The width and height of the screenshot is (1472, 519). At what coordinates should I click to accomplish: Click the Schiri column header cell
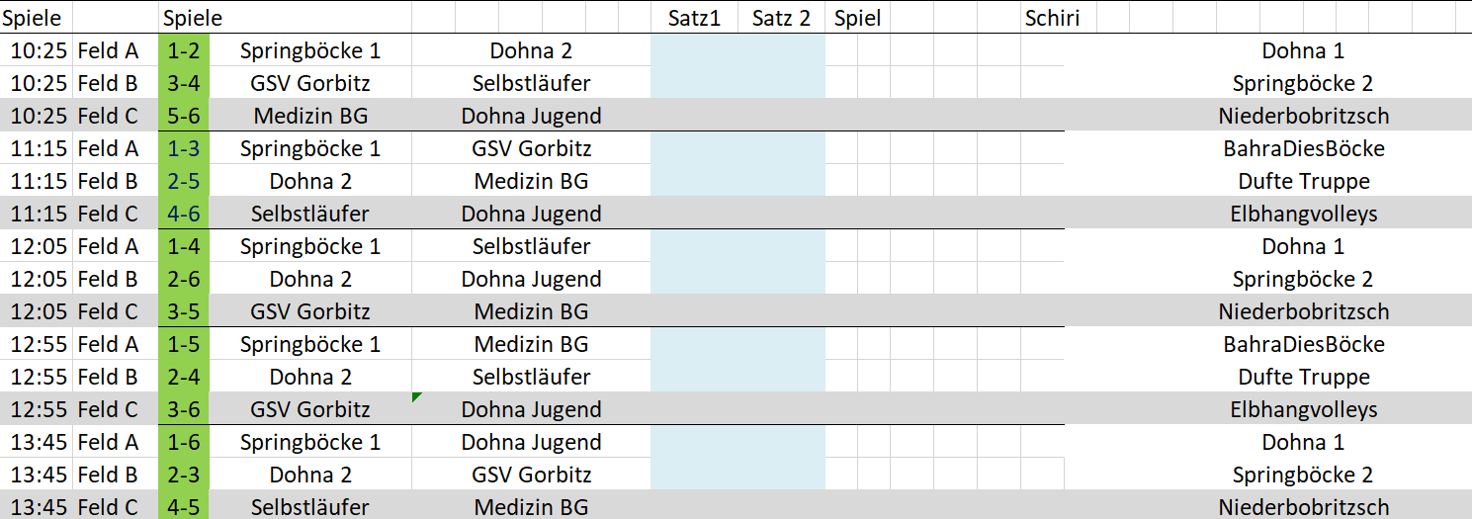1052,18
